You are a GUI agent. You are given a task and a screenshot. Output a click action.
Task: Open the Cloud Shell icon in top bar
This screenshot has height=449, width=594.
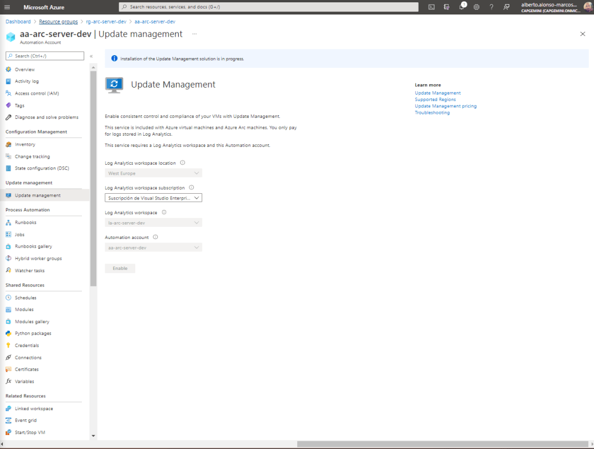431,7
